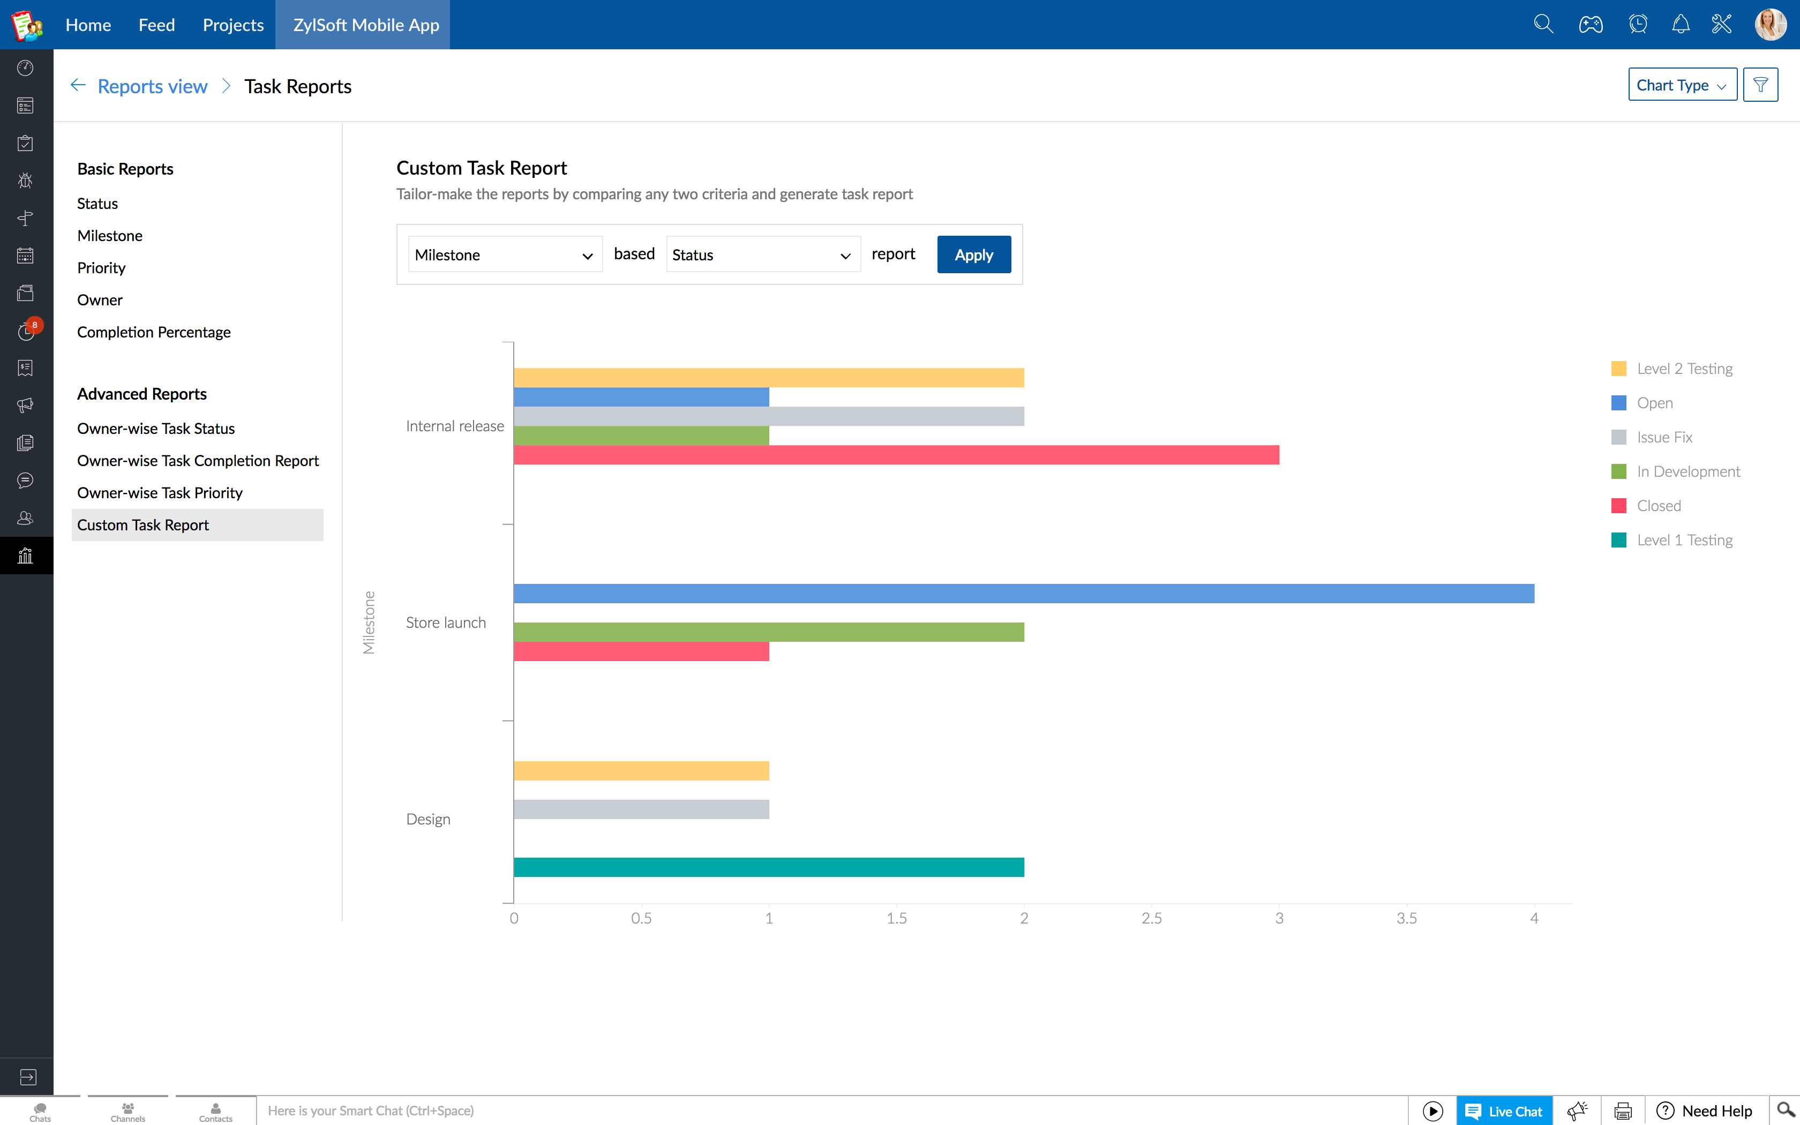
Task: Open the Timesheet timer icon with badge 8
Action: coord(25,331)
